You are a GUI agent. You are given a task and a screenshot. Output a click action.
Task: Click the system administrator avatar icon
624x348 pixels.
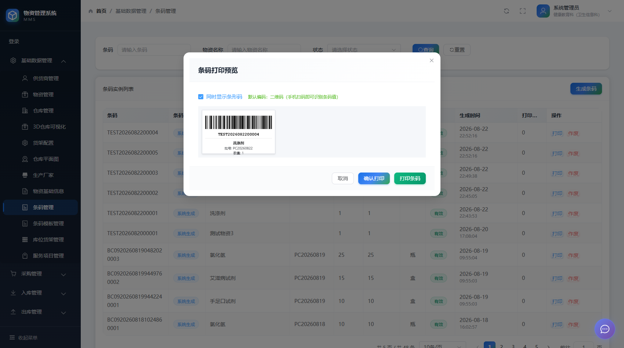(x=543, y=11)
